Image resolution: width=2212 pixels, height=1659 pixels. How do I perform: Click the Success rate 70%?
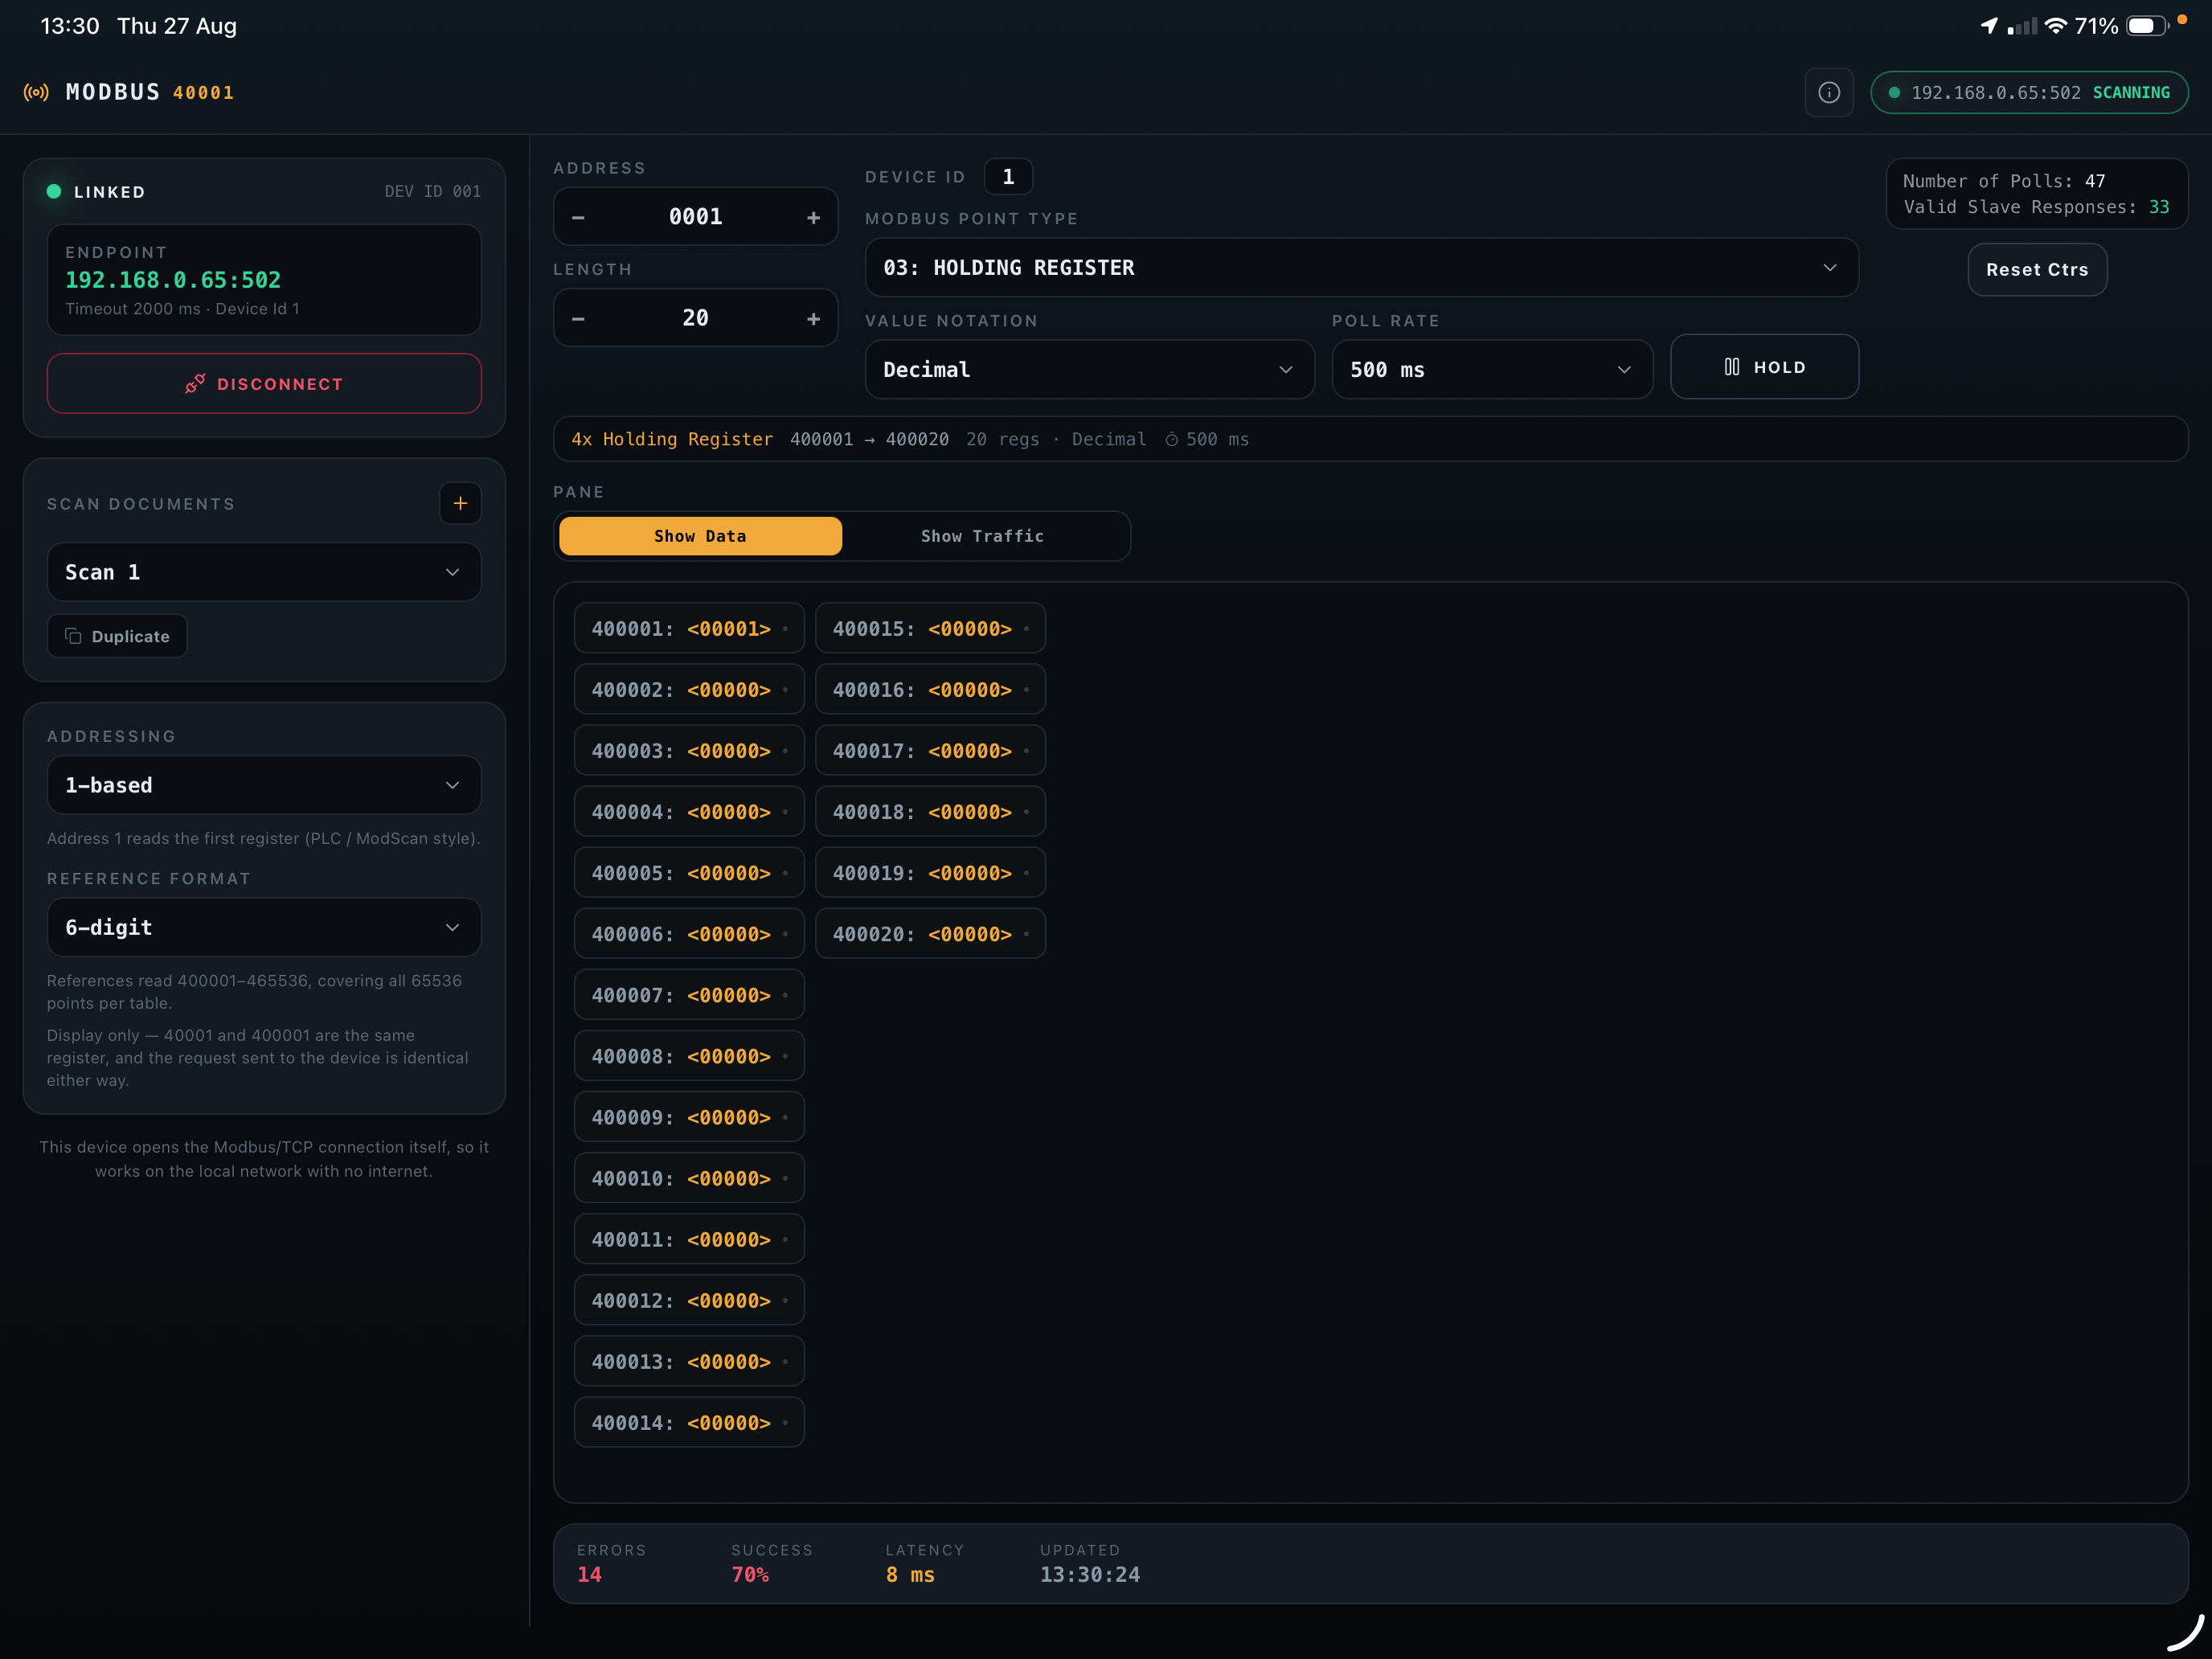[x=750, y=1574]
